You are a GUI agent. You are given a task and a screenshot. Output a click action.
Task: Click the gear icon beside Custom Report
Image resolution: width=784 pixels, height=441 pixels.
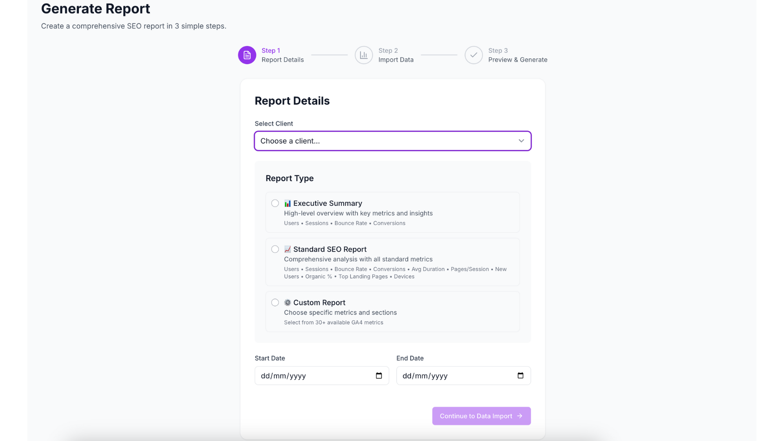pyautogui.click(x=287, y=302)
